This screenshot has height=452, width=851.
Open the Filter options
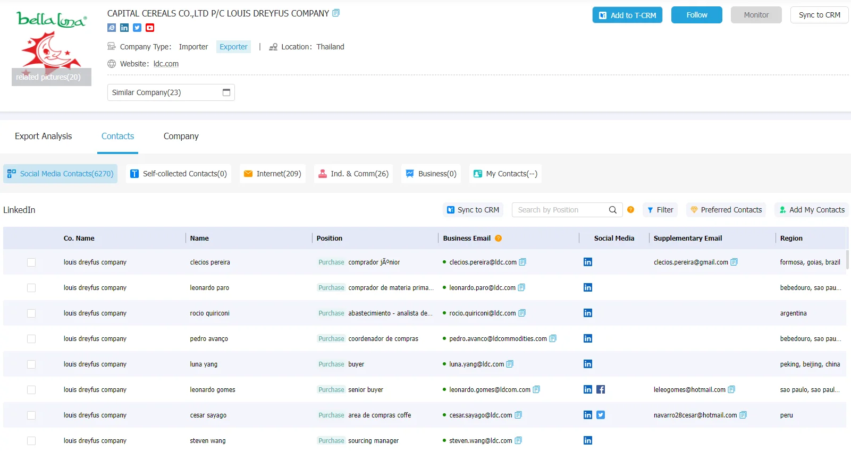click(660, 210)
